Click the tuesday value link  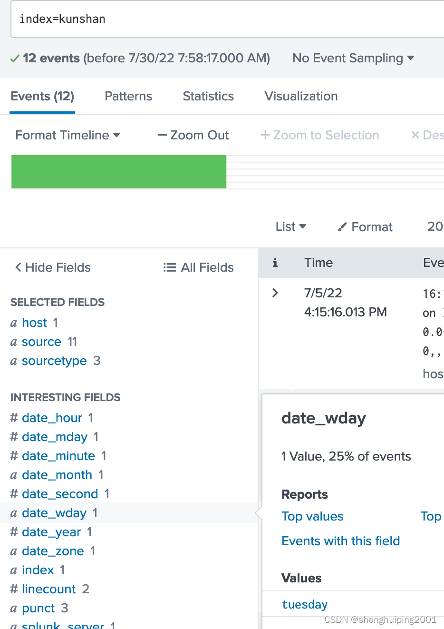point(305,604)
